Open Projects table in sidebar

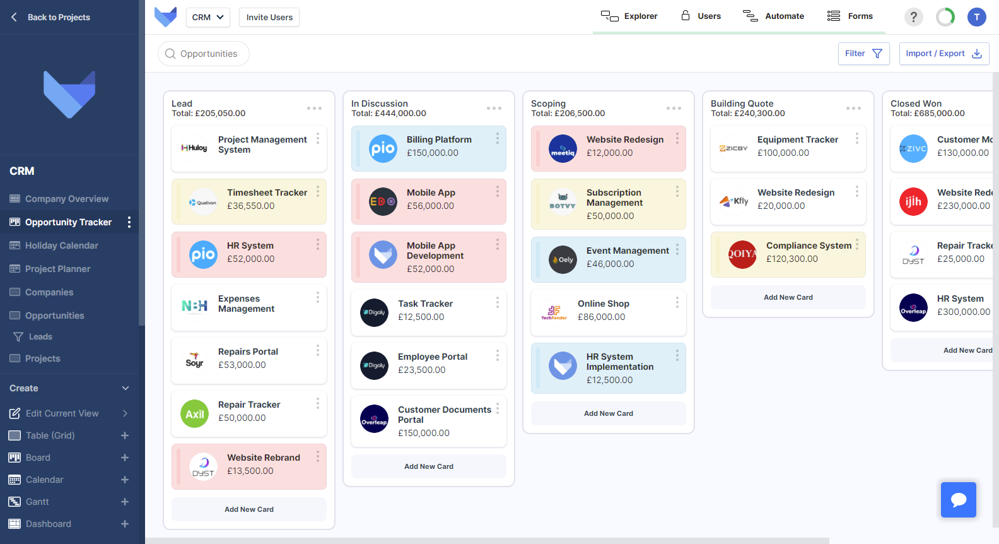tap(43, 358)
